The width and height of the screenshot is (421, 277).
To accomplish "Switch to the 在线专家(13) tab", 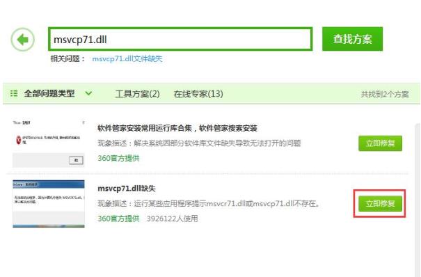I will 198,94.
